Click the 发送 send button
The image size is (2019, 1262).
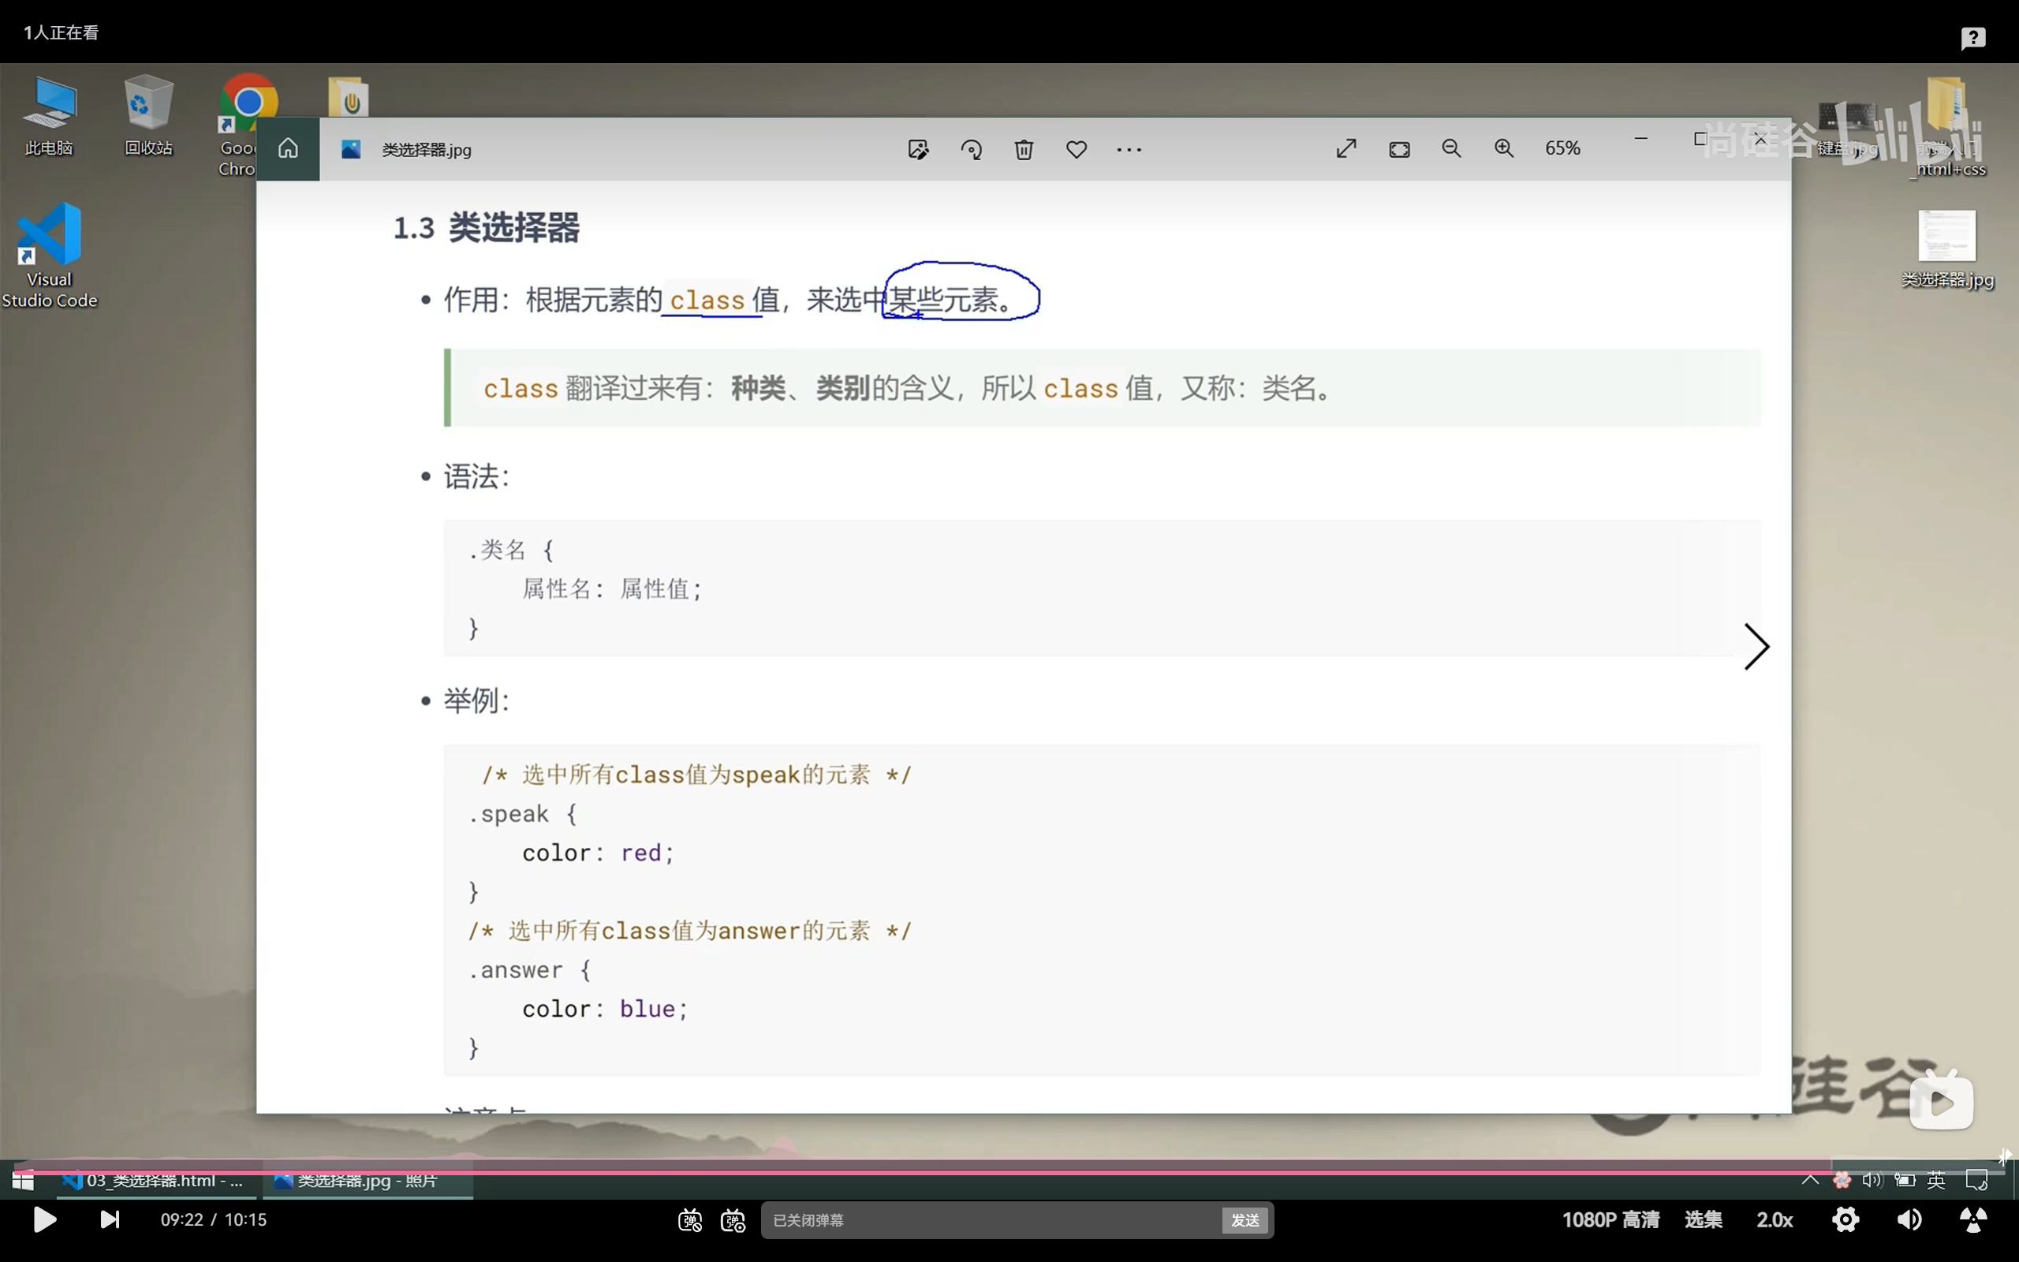1244,1219
